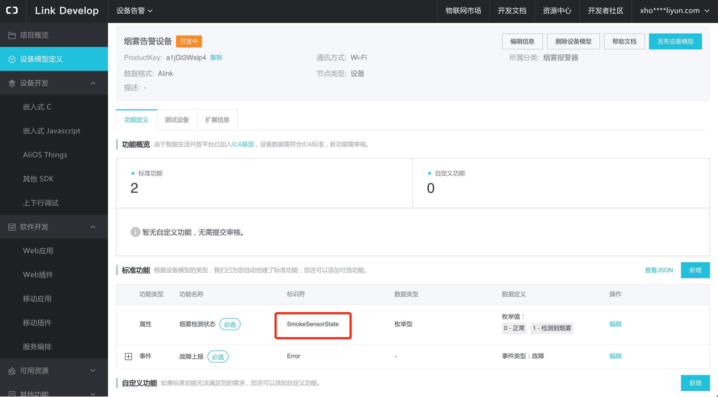Click the 项目概览 folder icon
The width and height of the screenshot is (718, 397).
pyautogui.click(x=12, y=35)
